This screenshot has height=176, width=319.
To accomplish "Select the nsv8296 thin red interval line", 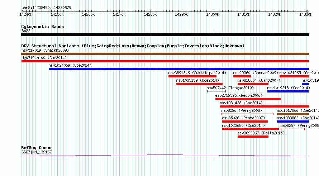I will 247,114.
